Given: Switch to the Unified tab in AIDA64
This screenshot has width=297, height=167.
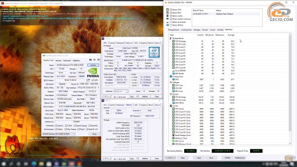Looking at the screenshot, I should click(220, 30).
